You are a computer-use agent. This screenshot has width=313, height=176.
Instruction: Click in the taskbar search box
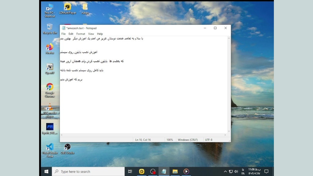click(x=88, y=171)
